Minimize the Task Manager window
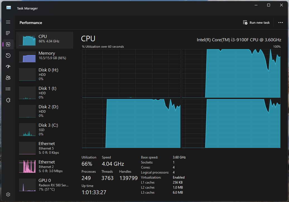This screenshot has height=202, width=289. click(x=256, y=5)
